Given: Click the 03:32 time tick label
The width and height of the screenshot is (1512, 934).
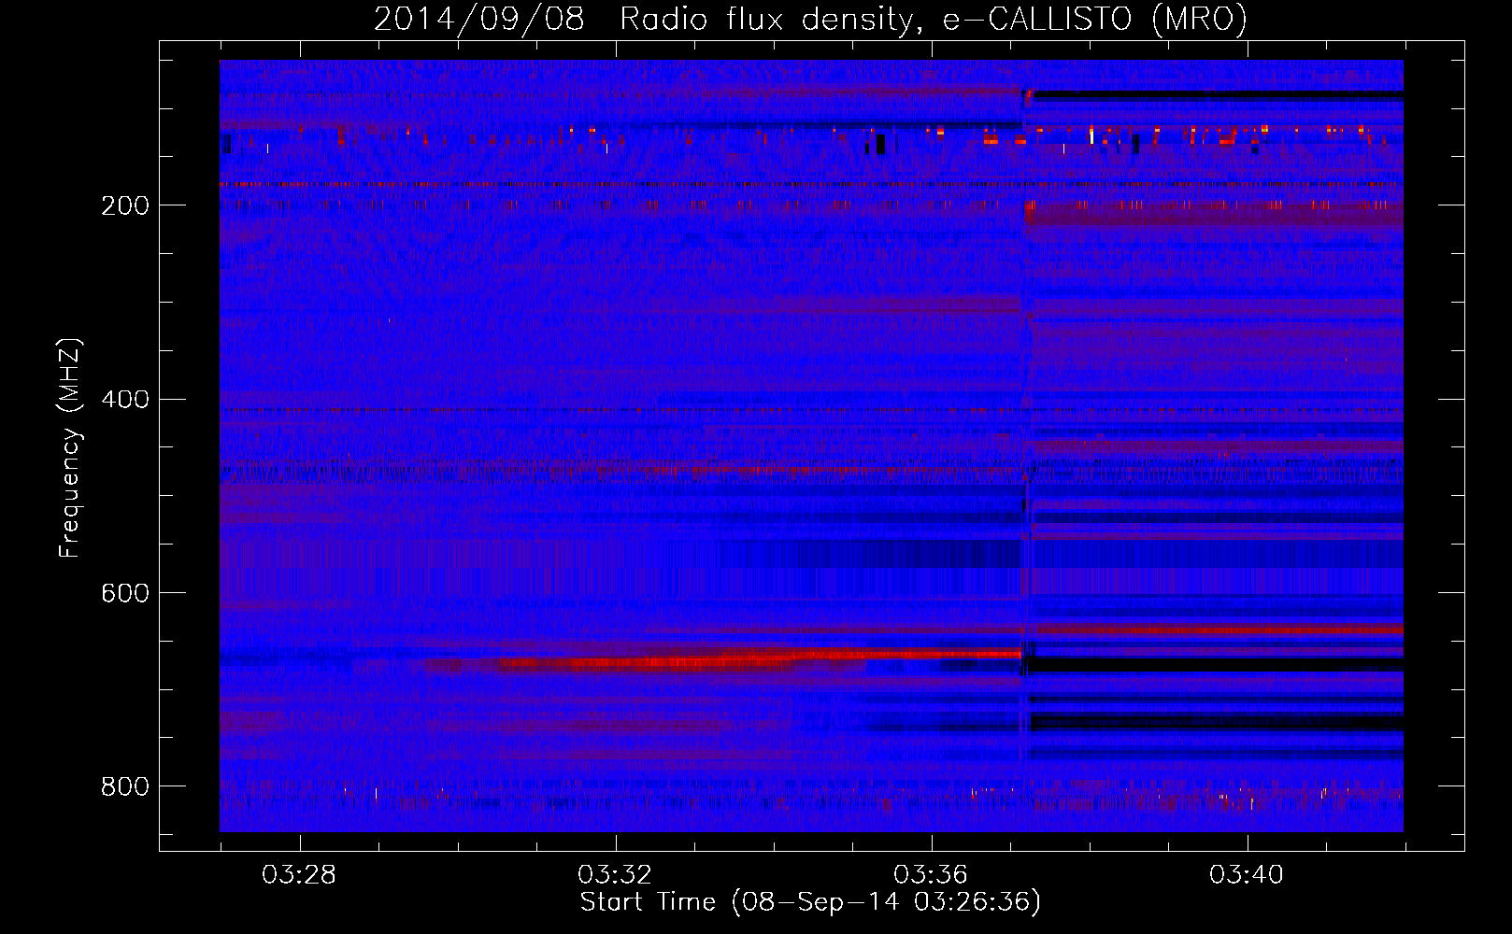Looking at the screenshot, I should click(x=615, y=875).
